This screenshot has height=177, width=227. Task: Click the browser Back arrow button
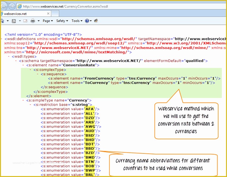3,6
